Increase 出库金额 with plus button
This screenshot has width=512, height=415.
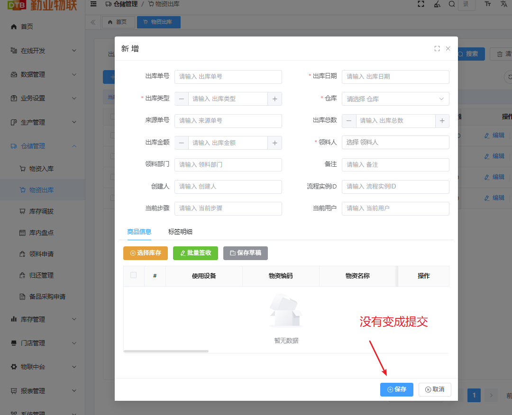(274, 143)
